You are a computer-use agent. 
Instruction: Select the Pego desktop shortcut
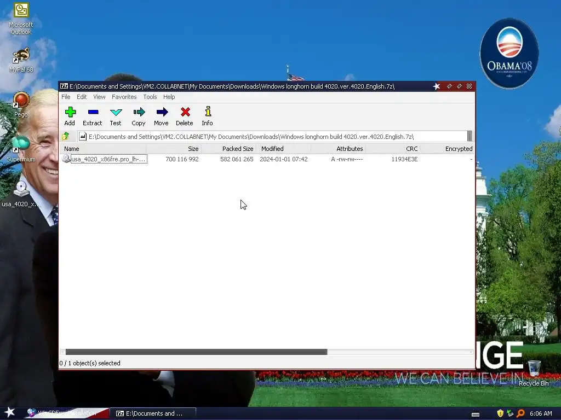(21, 104)
